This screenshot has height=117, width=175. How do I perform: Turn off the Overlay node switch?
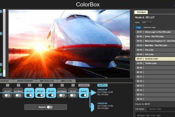tap(84, 95)
